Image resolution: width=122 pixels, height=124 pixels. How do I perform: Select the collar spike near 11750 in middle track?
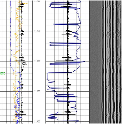67,31
